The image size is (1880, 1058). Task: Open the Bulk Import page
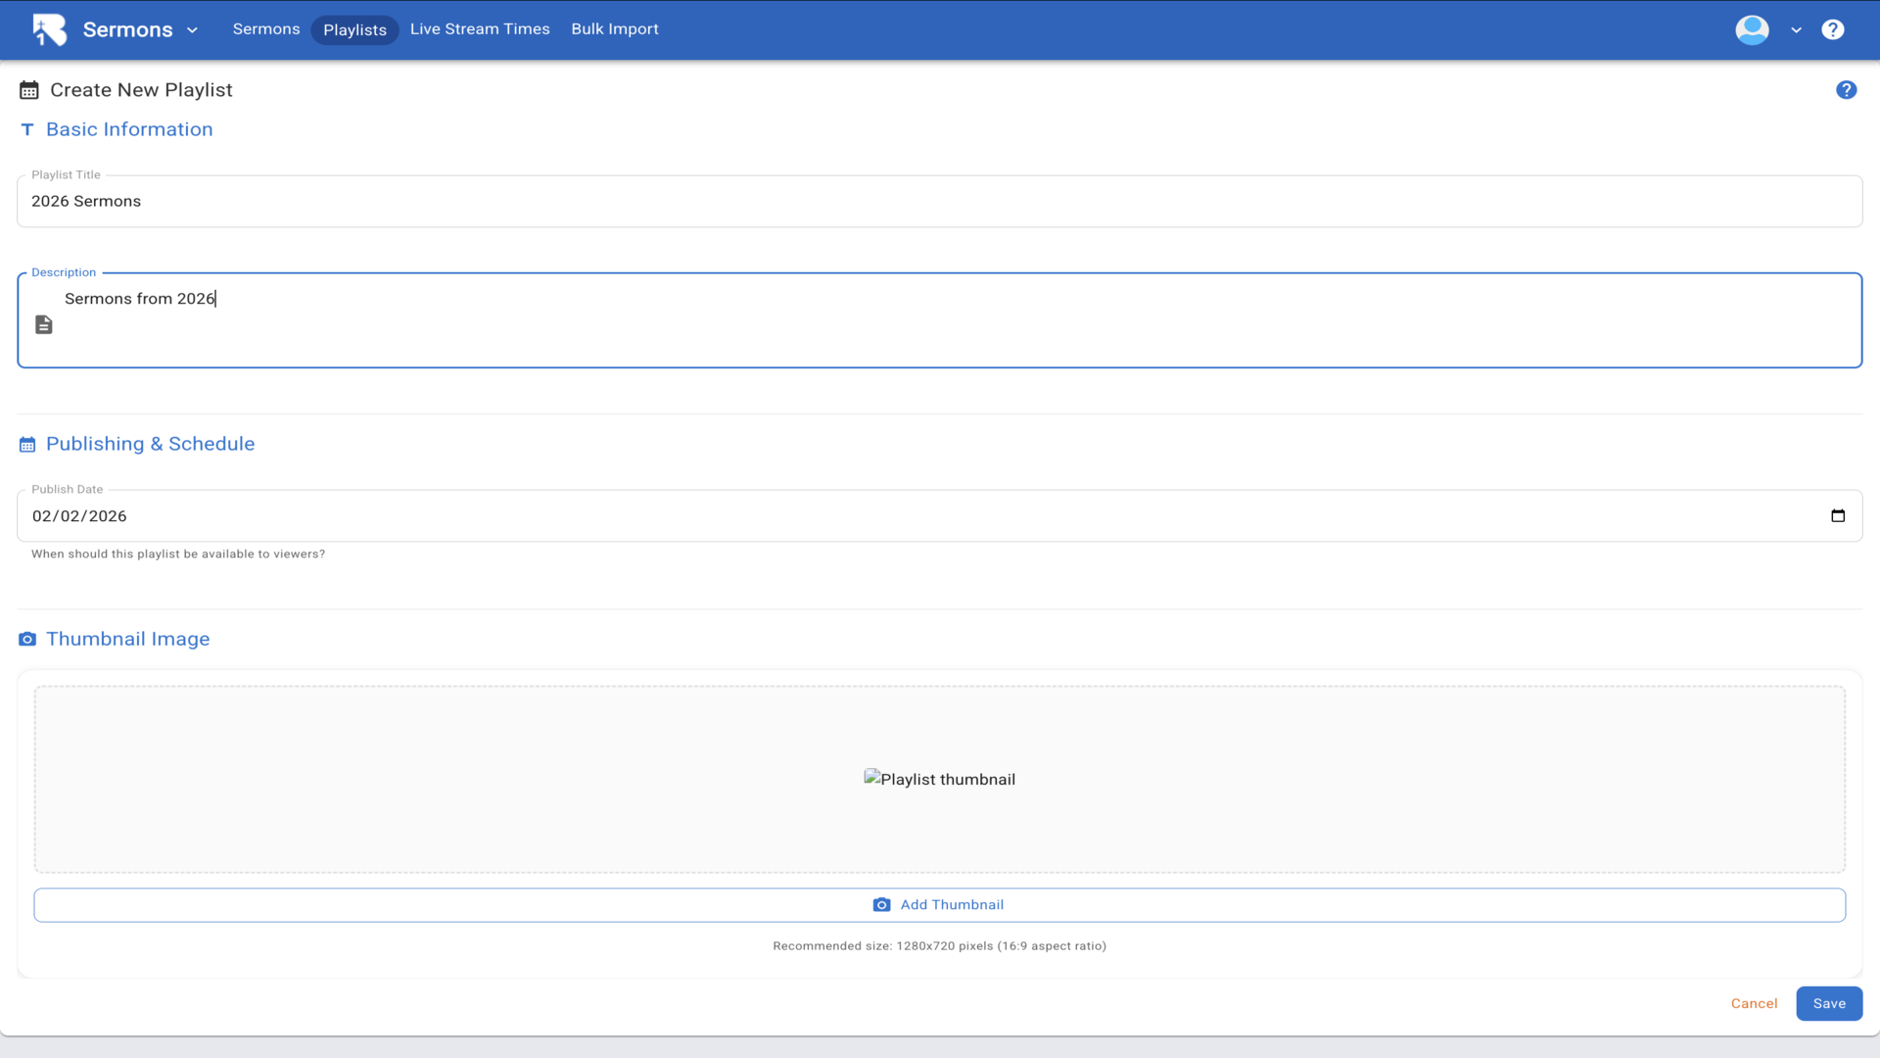[614, 29]
